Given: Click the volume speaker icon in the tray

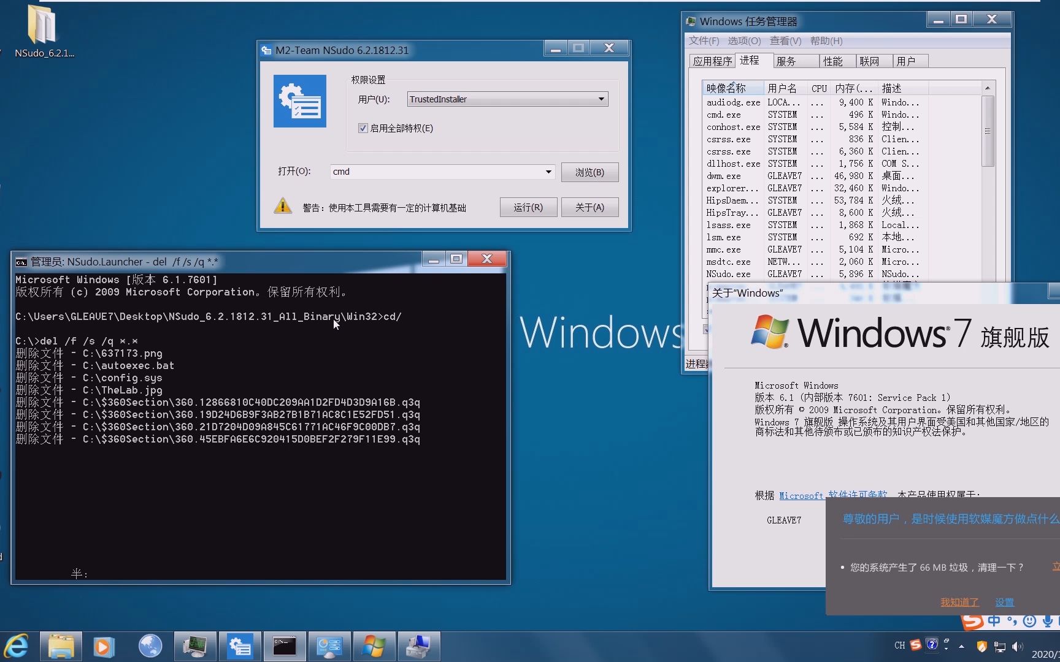Looking at the screenshot, I should coord(1018,646).
